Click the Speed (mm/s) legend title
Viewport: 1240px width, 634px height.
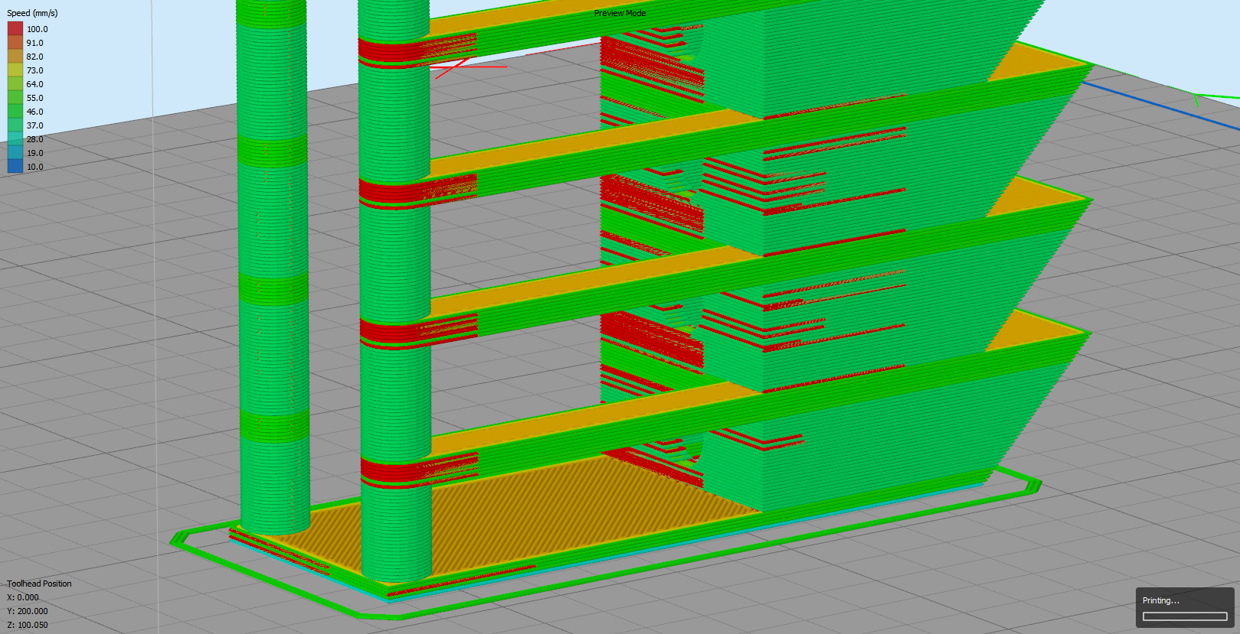[32, 13]
